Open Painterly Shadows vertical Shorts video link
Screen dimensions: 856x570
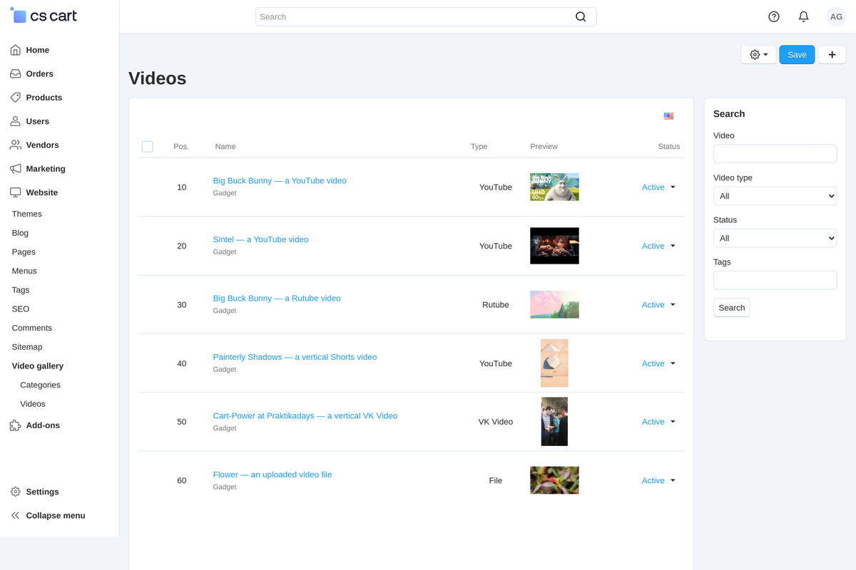pyautogui.click(x=295, y=357)
